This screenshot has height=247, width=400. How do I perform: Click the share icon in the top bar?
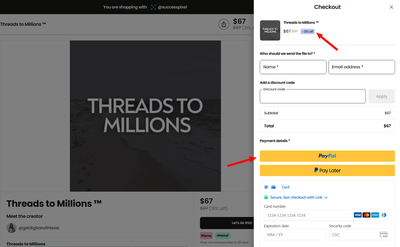[x=224, y=24]
